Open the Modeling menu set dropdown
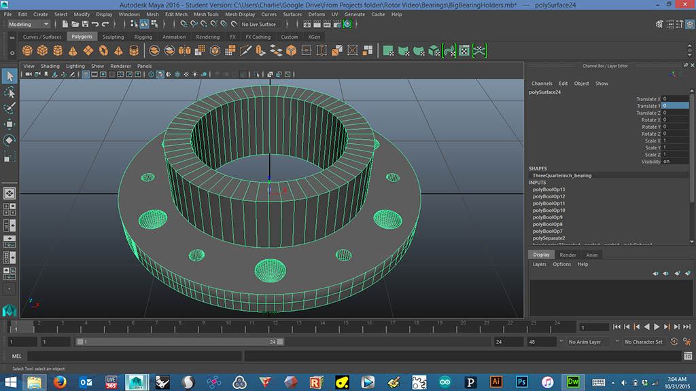Image resolution: width=696 pixels, height=391 pixels. click(27, 24)
